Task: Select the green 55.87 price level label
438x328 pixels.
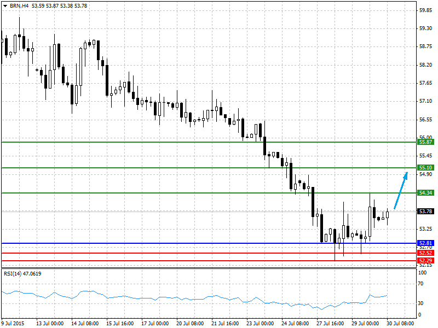Action: tap(426, 142)
